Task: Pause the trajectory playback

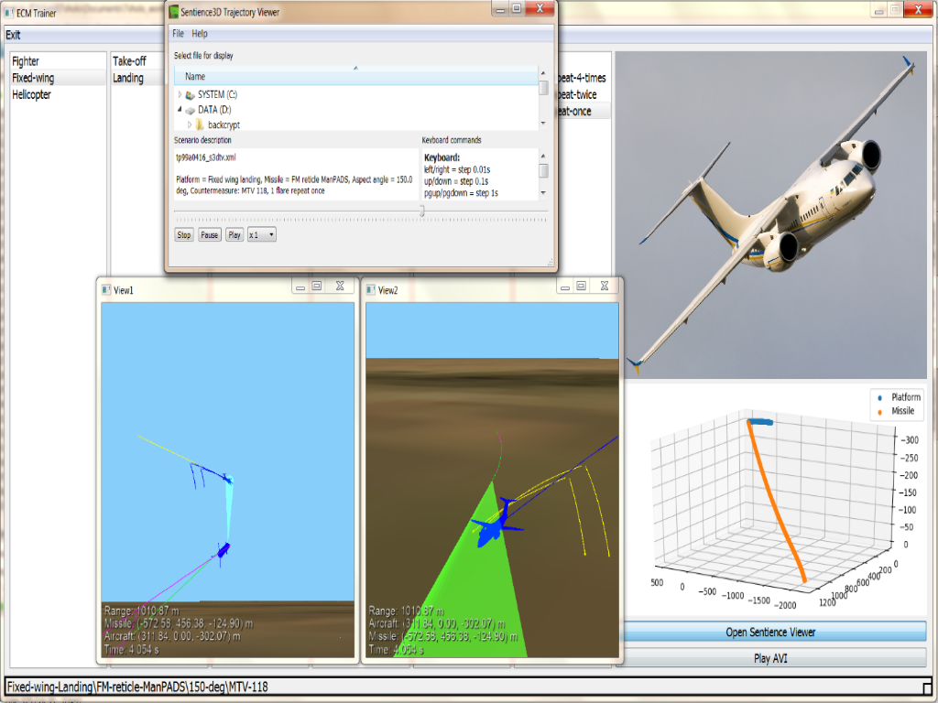Action: click(210, 235)
